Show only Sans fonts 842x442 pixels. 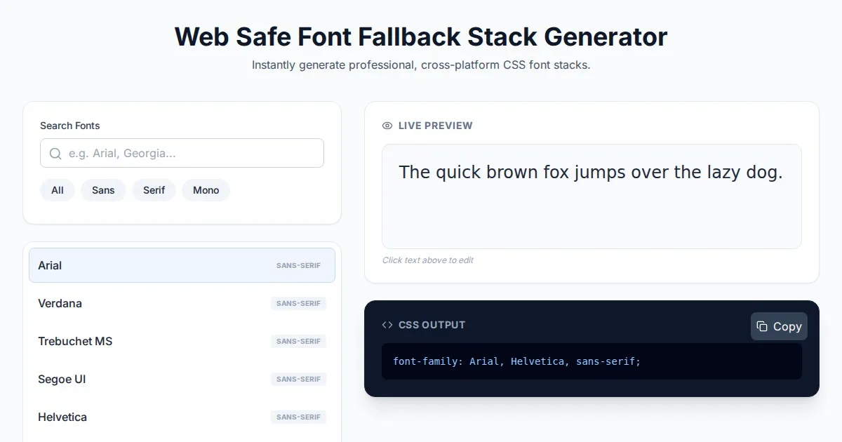pyautogui.click(x=103, y=190)
